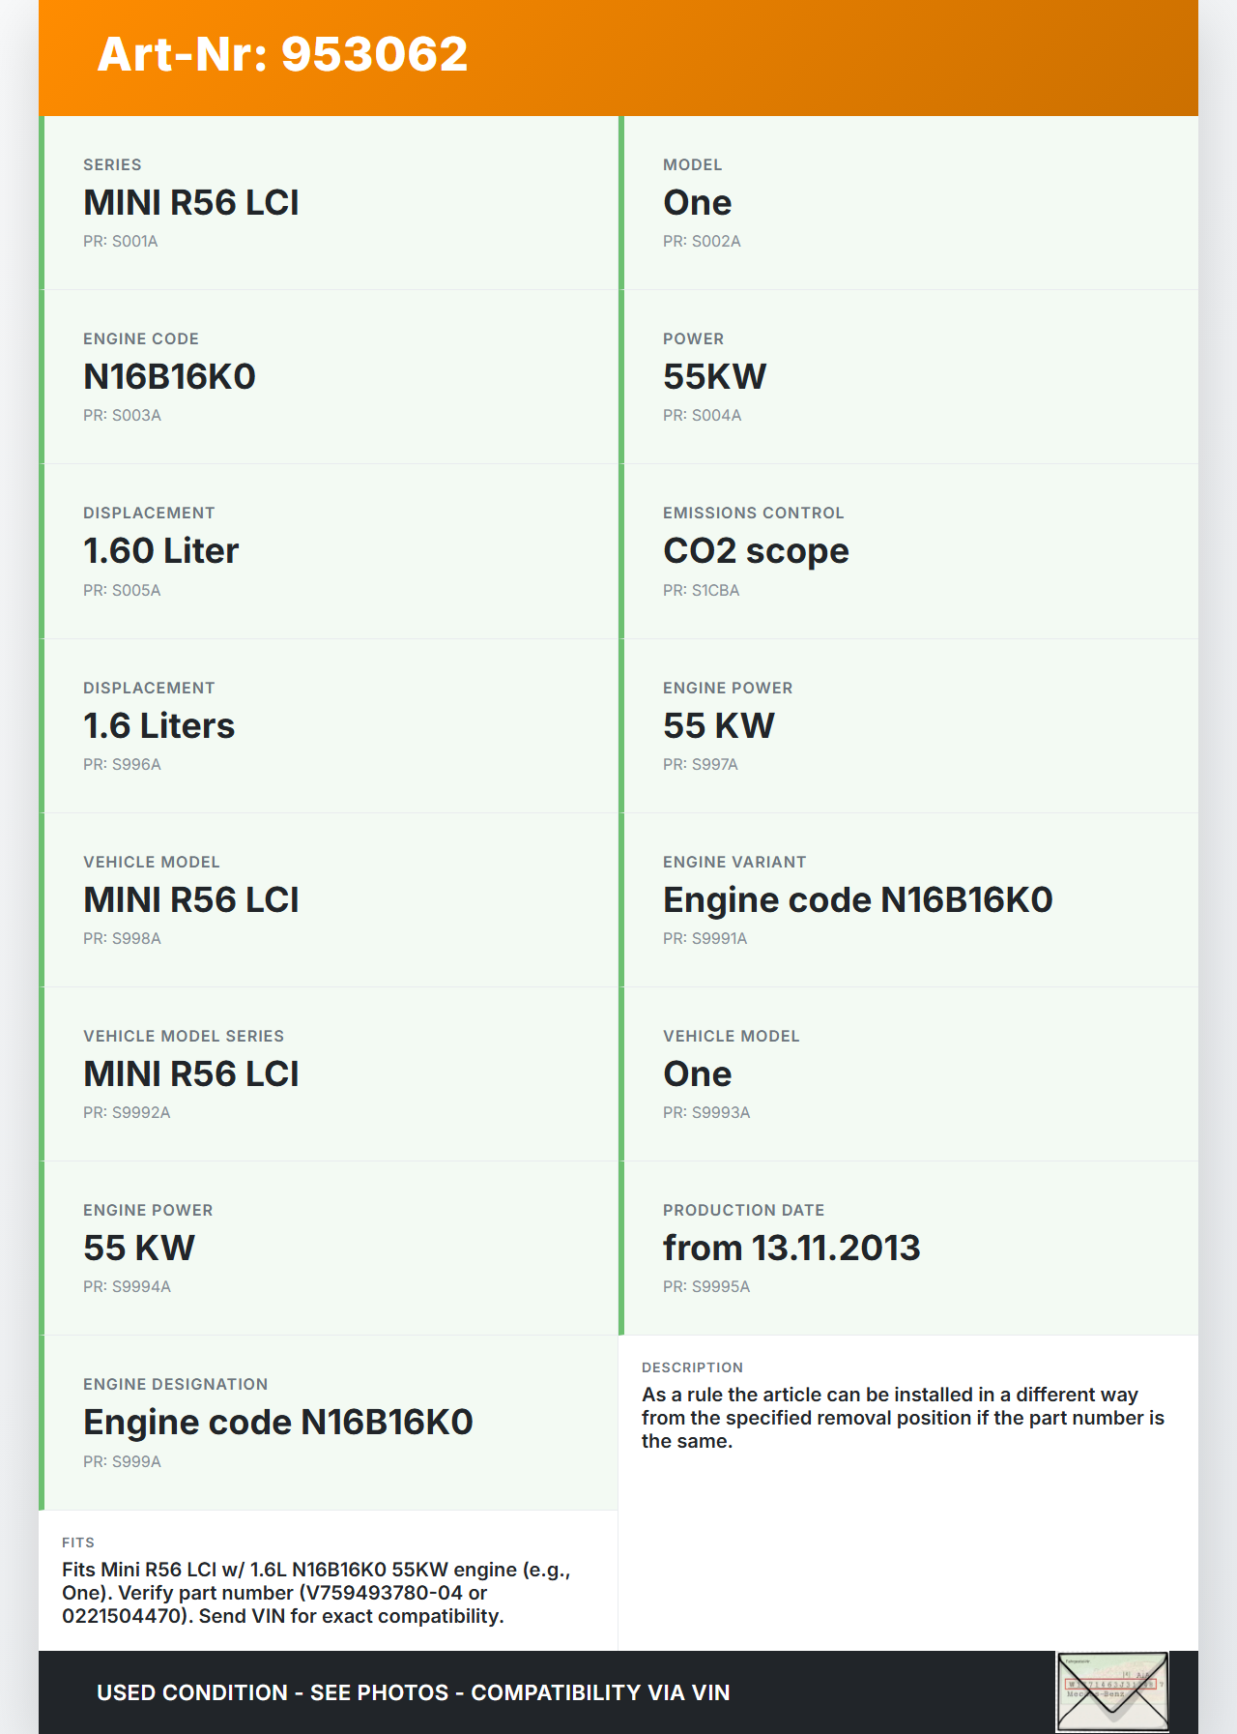This screenshot has width=1237, height=1734.
Task: Click the Power 55KW value
Action: pyautogui.click(x=714, y=377)
